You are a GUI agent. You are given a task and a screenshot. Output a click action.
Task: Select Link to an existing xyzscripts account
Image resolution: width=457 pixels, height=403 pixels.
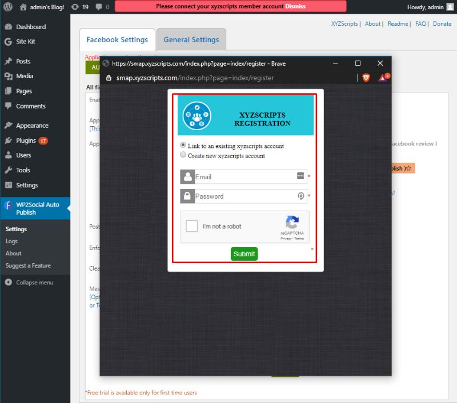pos(183,145)
